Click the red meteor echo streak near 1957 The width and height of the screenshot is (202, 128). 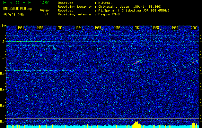coord(136,62)
